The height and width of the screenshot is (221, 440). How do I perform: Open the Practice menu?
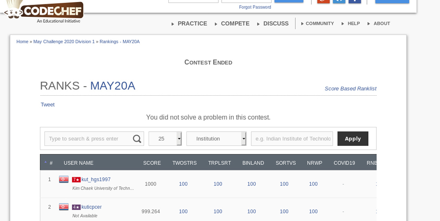192,24
